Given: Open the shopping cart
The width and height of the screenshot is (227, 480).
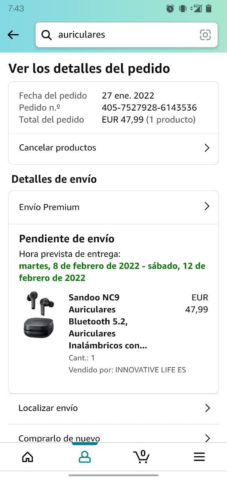Looking at the screenshot, I should coord(142,456).
